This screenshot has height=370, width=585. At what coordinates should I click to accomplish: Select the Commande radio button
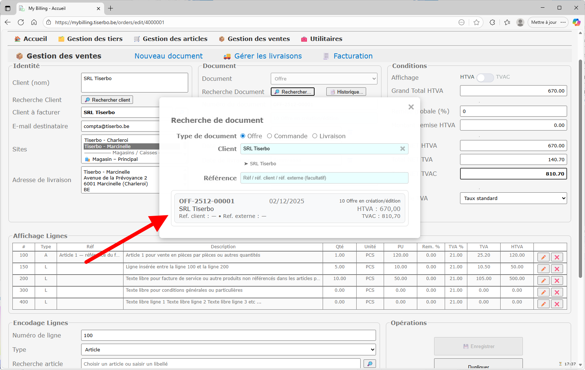(x=270, y=136)
